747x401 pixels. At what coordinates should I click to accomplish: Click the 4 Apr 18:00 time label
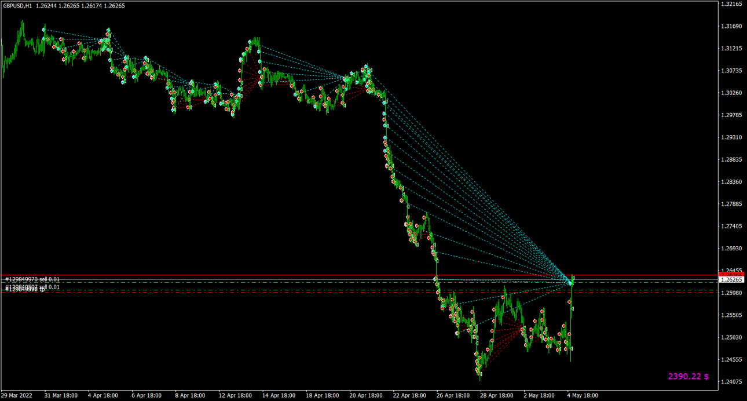102,396
